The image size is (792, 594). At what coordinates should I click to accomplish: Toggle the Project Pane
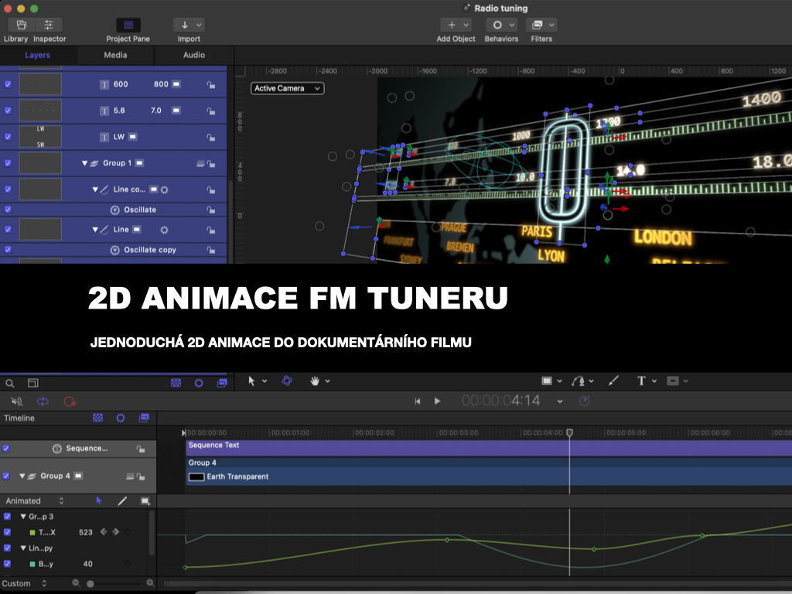[x=128, y=26]
